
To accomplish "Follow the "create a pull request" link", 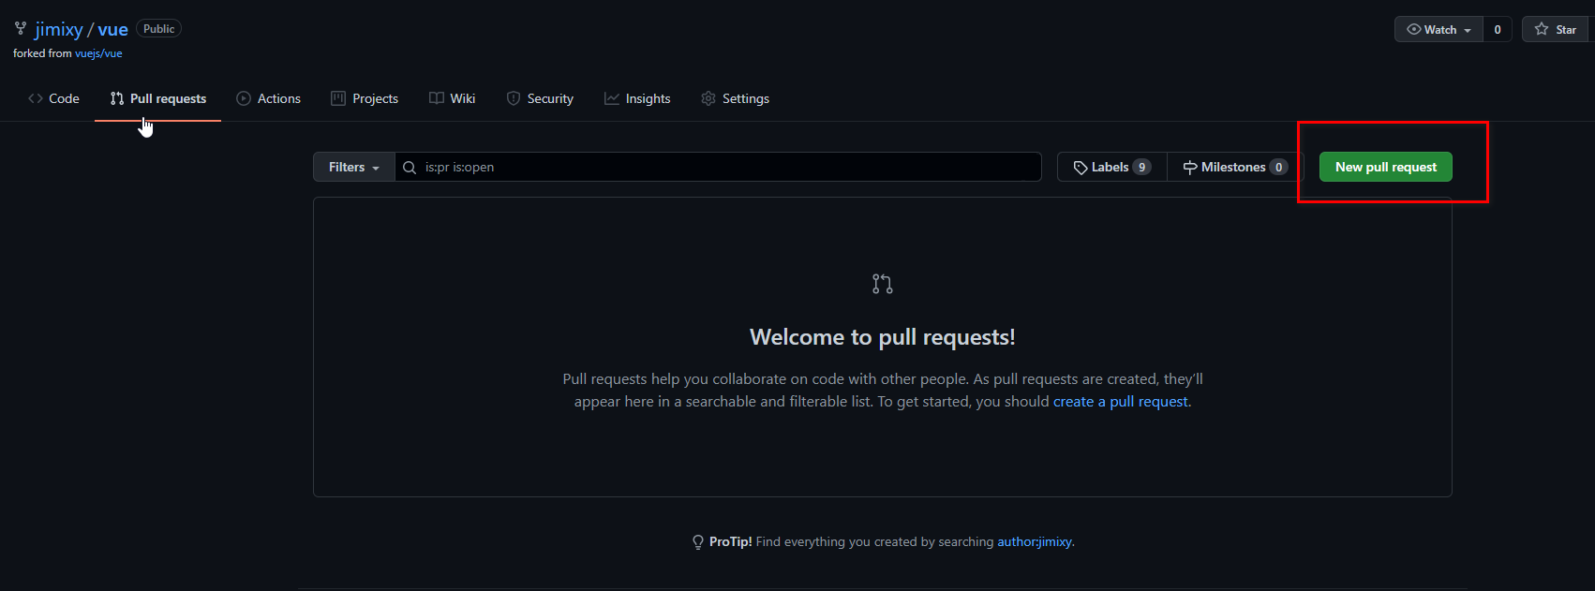I will [x=1120, y=402].
